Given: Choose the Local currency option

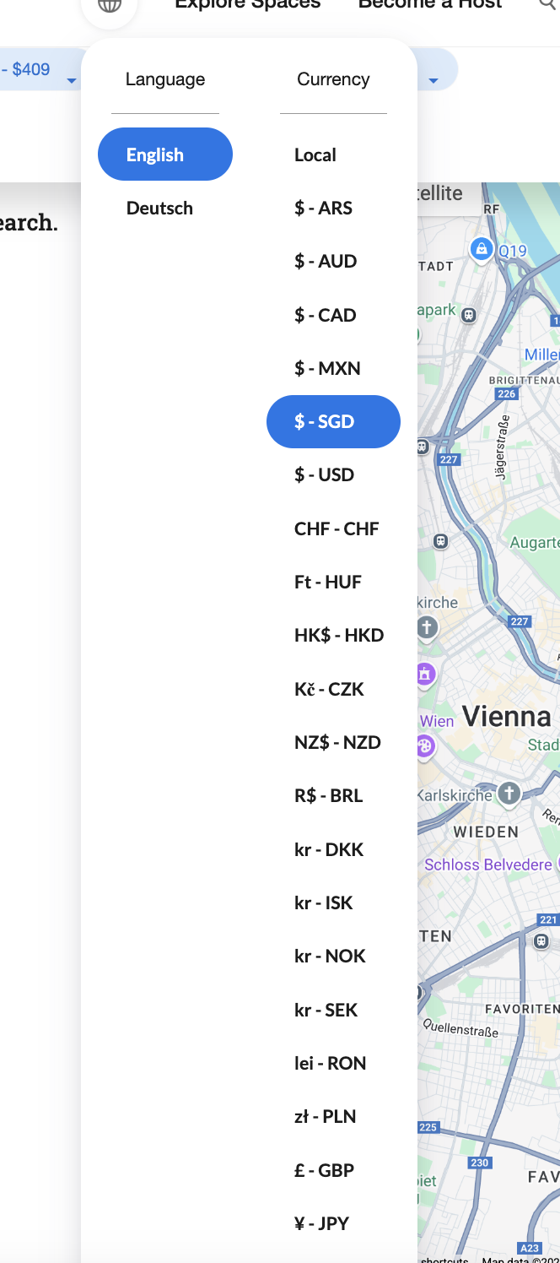Looking at the screenshot, I should 315,154.
